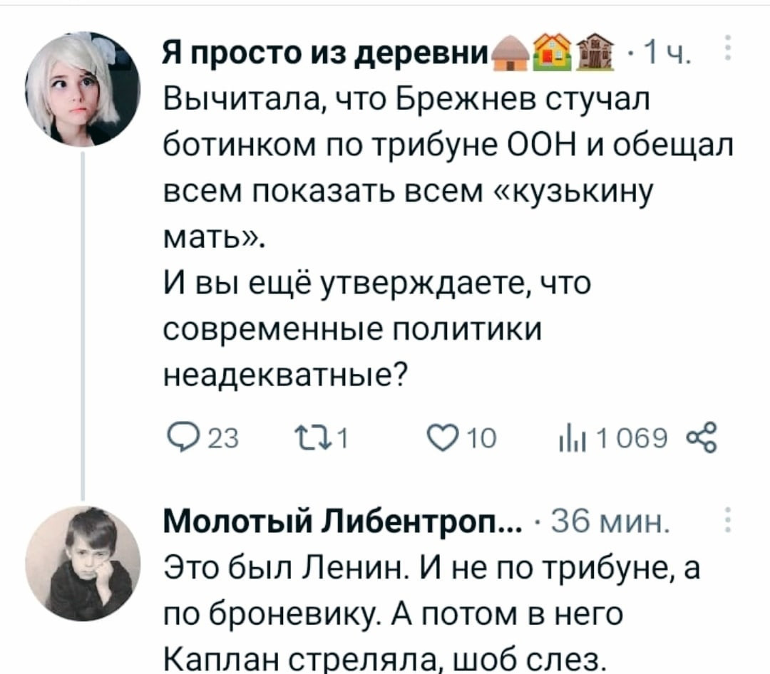Open Молотый Либентроп profile picture
The width and height of the screenshot is (770, 674).
tap(82, 563)
